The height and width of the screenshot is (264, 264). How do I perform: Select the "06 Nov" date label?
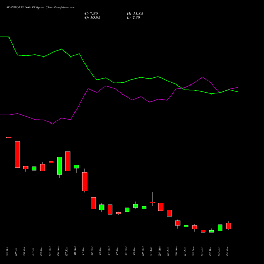click(x=58, y=251)
